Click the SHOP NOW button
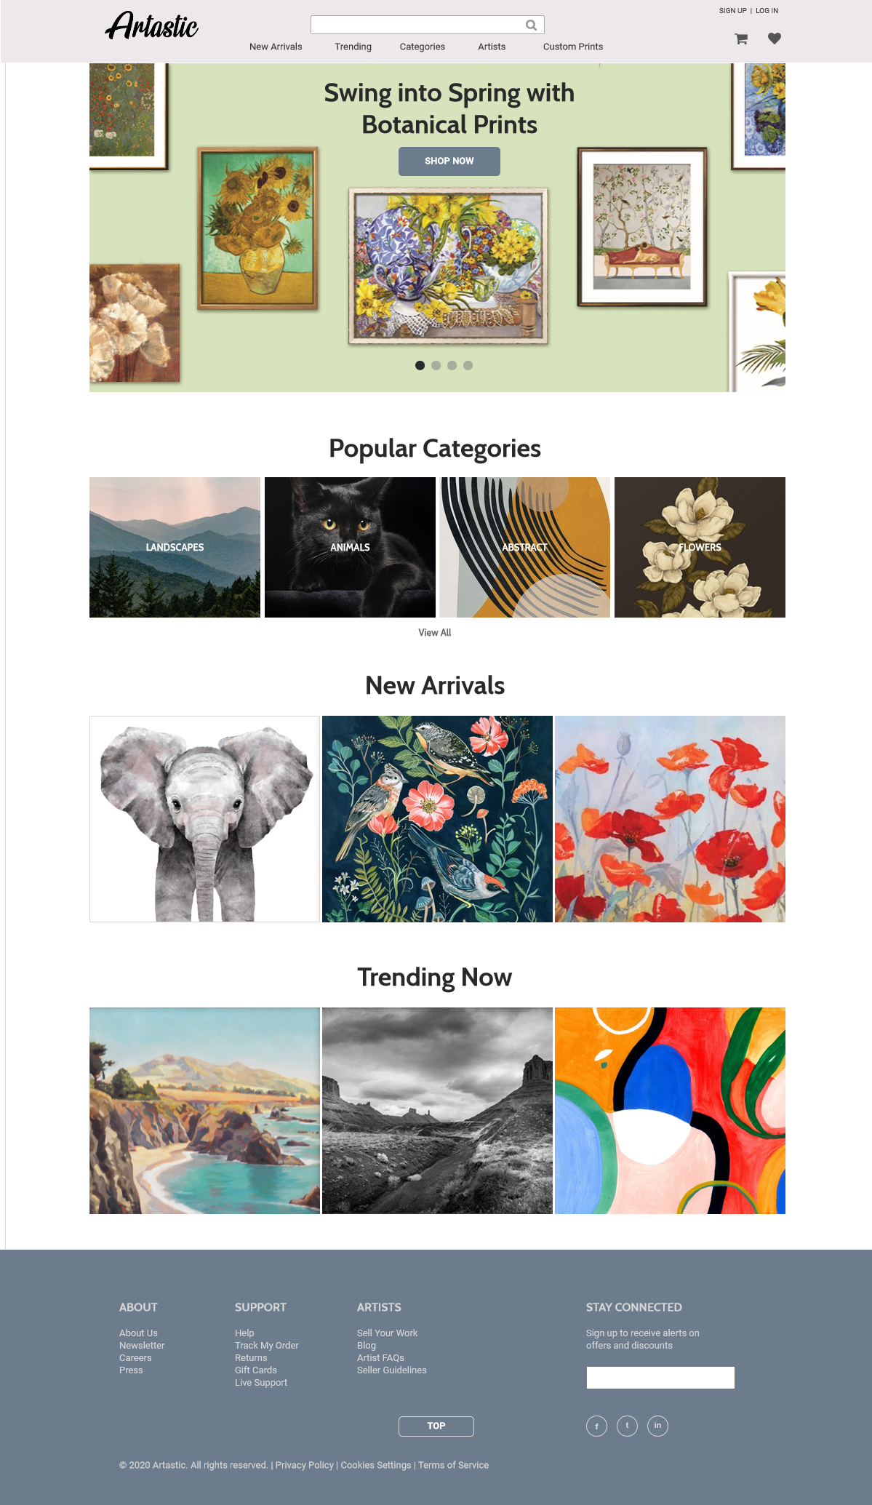The width and height of the screenshot is (872, 1505). [449, 161]
